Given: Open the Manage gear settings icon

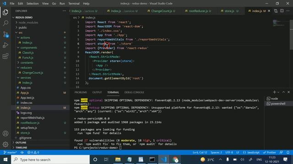Looking at the screenshot, I should point(5,144).
